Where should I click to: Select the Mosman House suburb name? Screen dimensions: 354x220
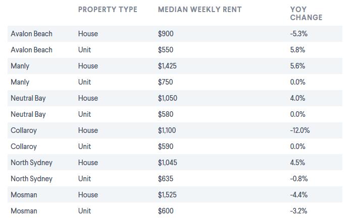coord(24,195)
